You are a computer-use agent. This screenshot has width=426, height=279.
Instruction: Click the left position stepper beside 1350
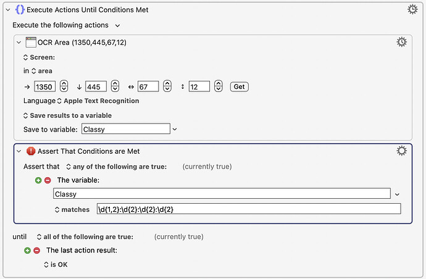[x=64, y=86]
